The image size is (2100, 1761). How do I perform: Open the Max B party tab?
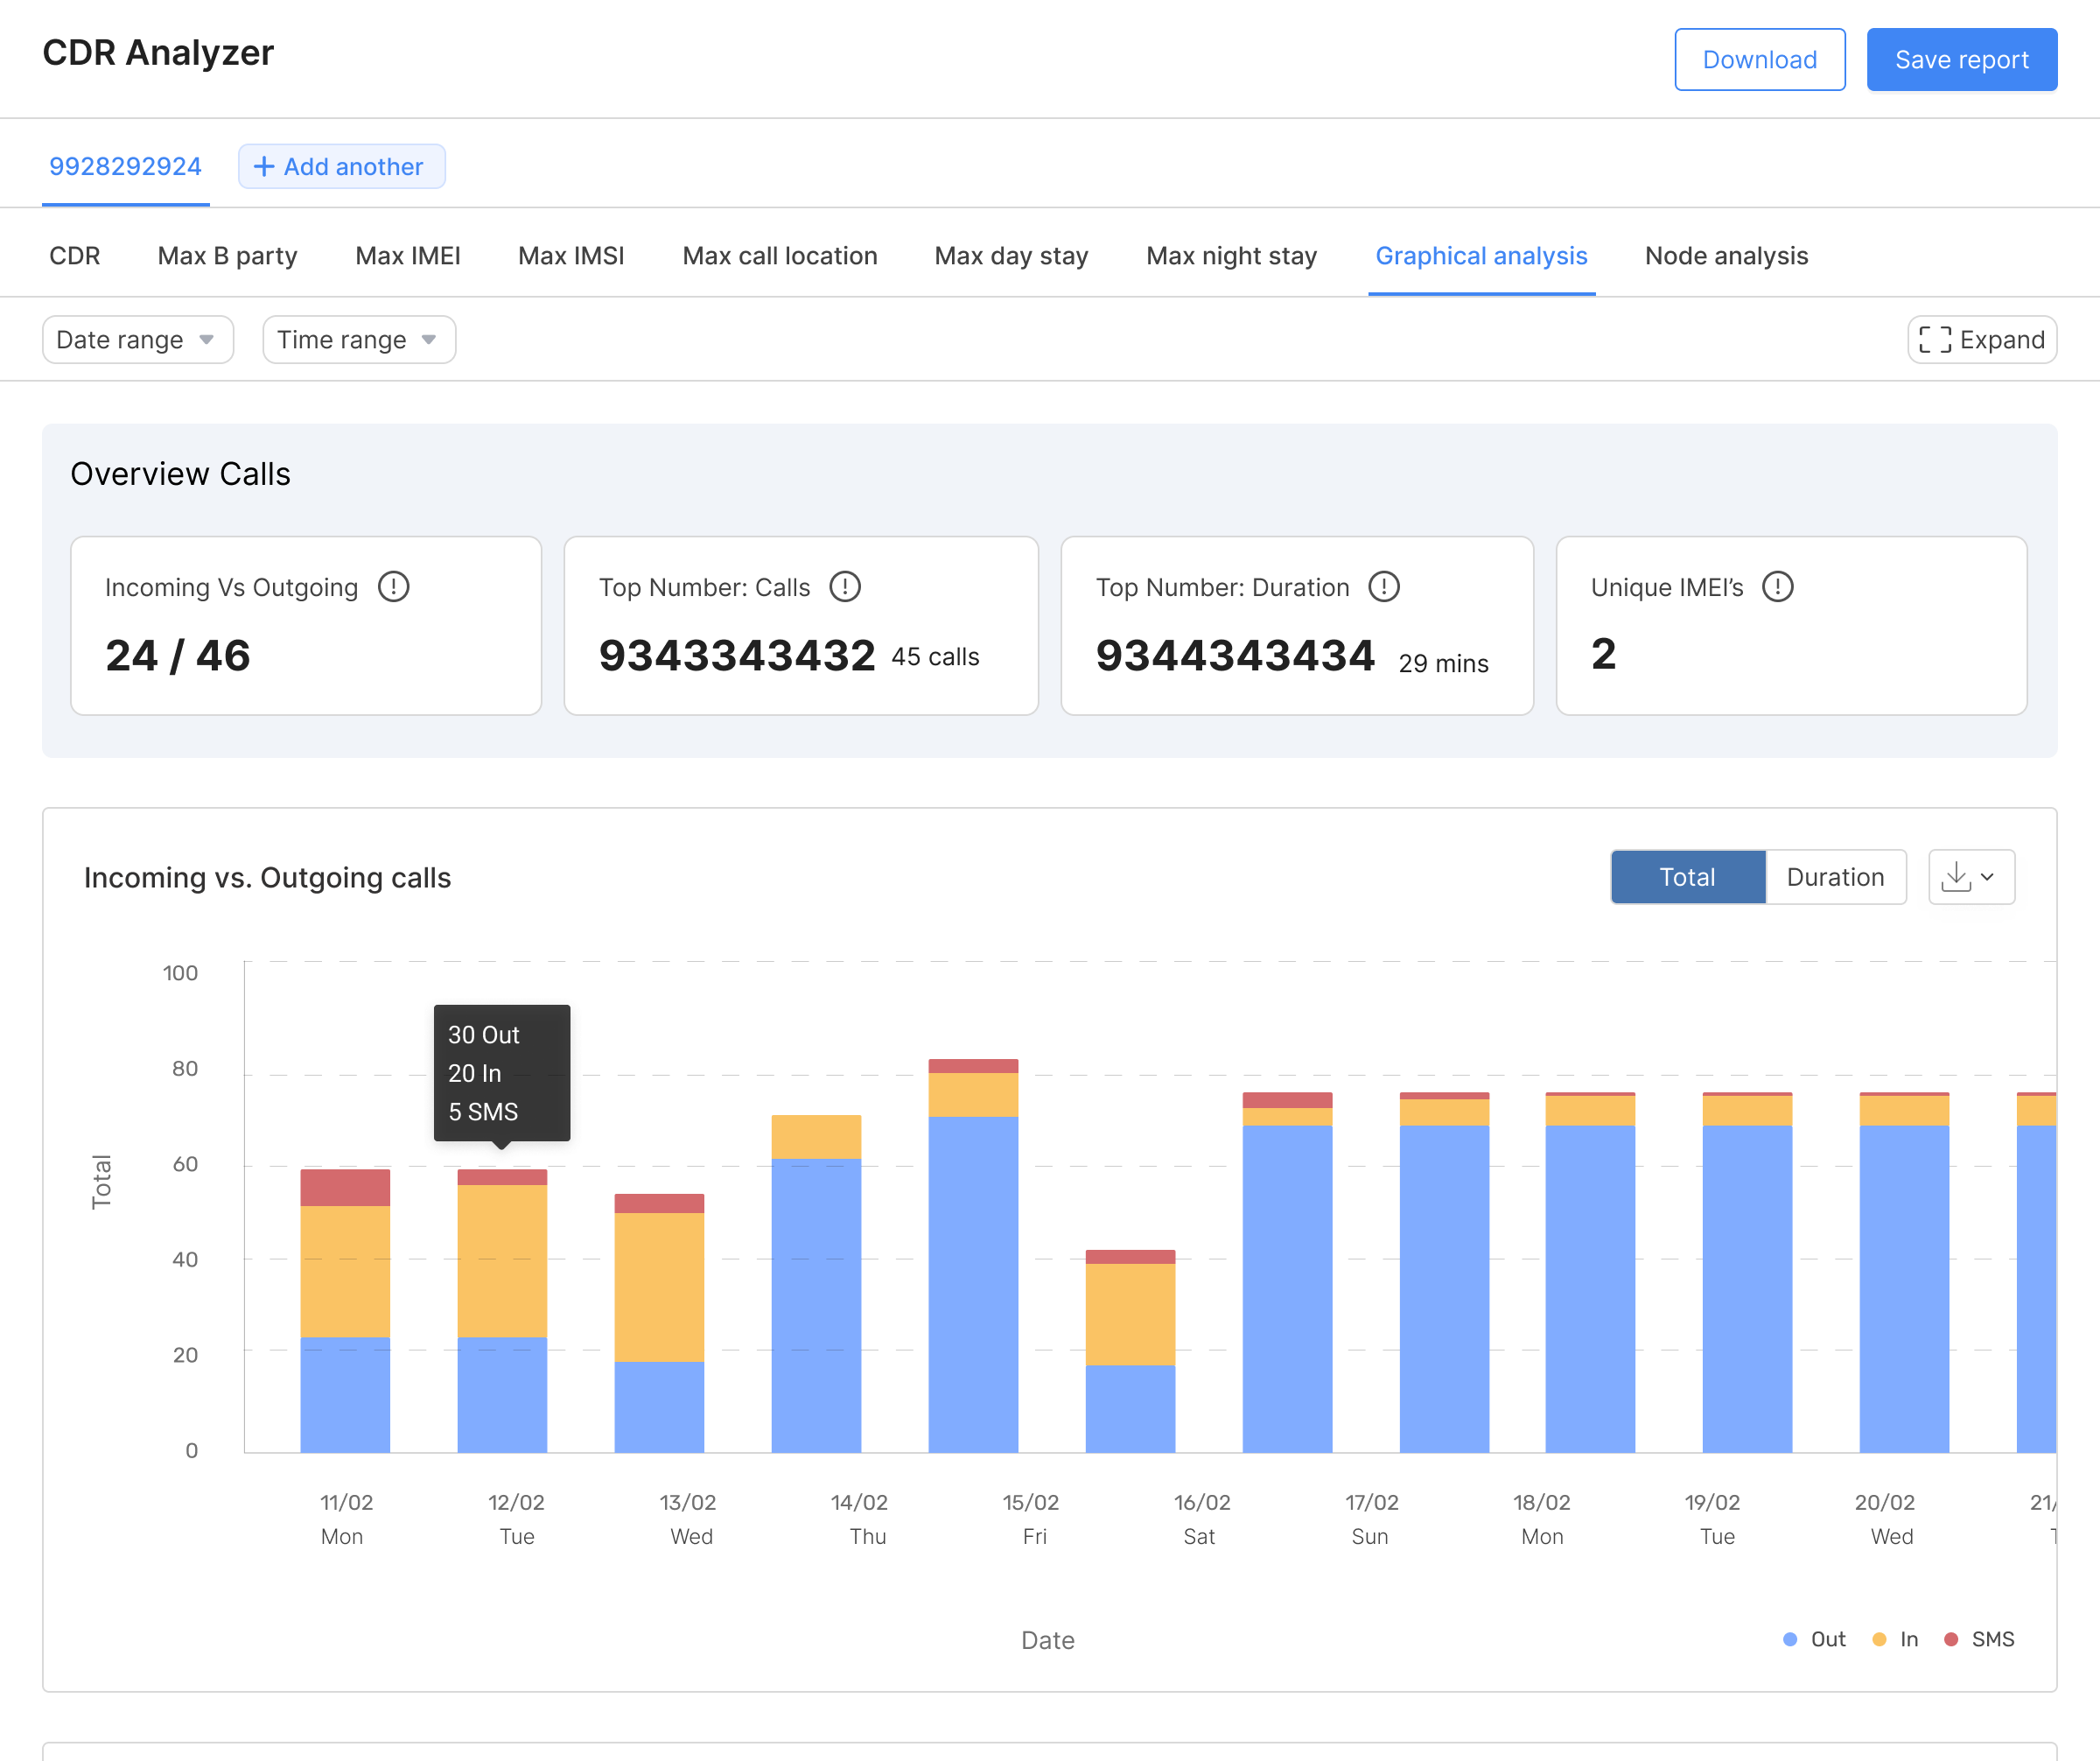point(228,256)
